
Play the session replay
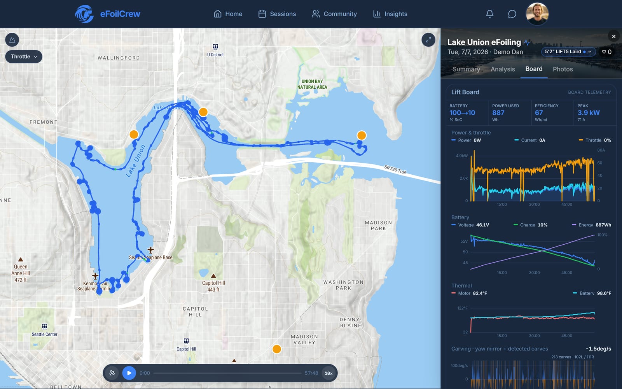pyautogui.click(x=129, y=373)
